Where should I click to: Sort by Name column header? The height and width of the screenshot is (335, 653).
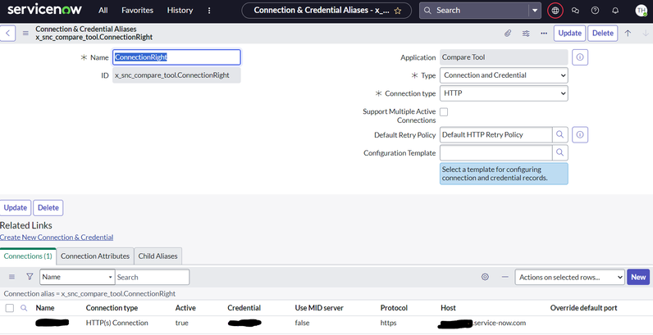click(x=45, y=308)
